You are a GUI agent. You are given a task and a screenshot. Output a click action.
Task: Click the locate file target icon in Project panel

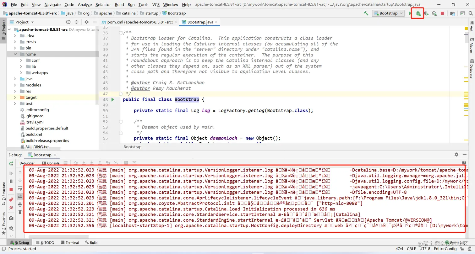pos(68,22)
